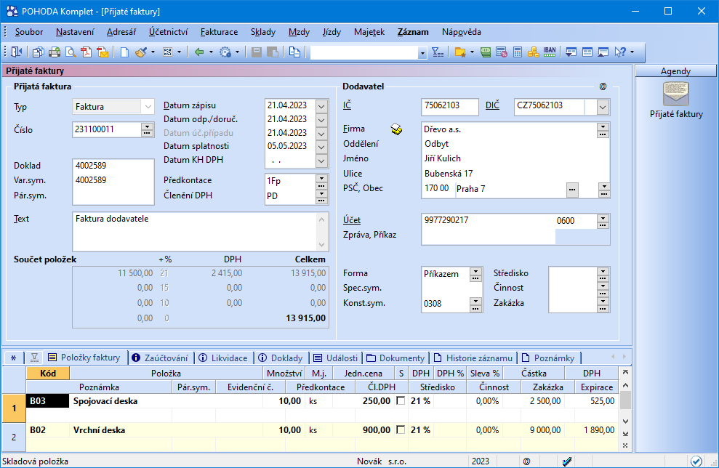Click the blue checkmark pen status bar icon
Image resolution: width=719 pixels, height=468 pixels.
click(x=567, y=461)
